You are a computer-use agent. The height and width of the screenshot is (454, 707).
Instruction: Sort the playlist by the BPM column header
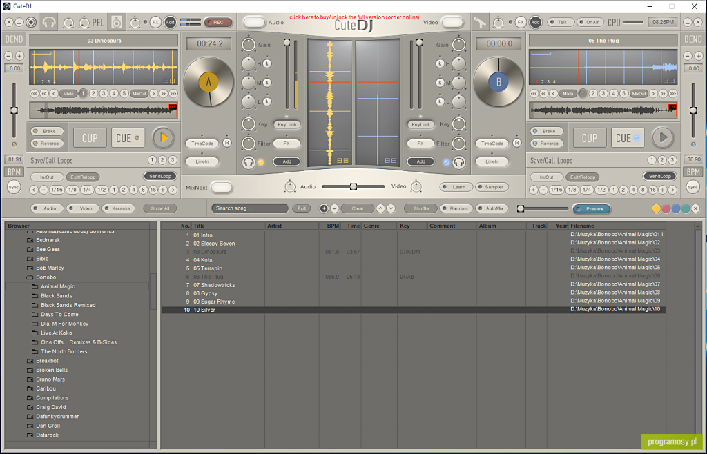coord(329,226)
